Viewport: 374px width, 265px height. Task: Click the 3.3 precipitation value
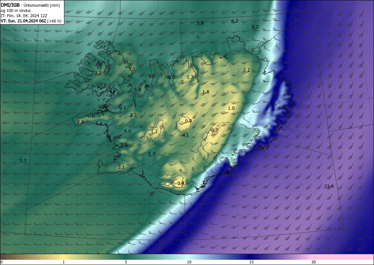[x=132, y=70]
